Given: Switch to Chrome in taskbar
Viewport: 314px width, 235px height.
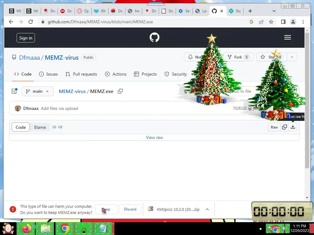Looking at the screenshot, I should pyautogui.click(x=64, y=228).
